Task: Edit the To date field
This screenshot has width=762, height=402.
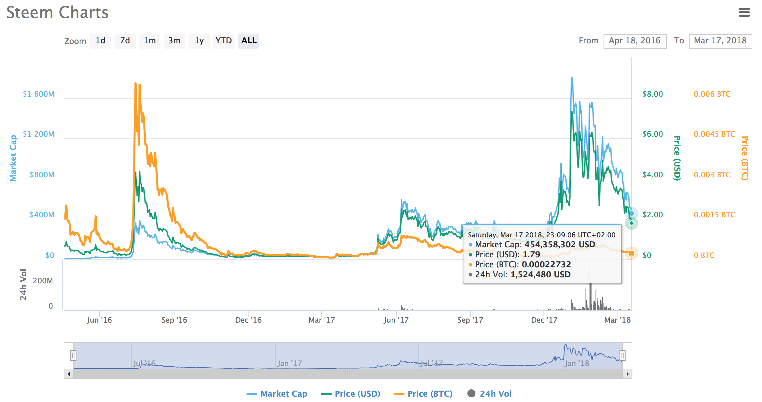Action: tap(720, 41)
